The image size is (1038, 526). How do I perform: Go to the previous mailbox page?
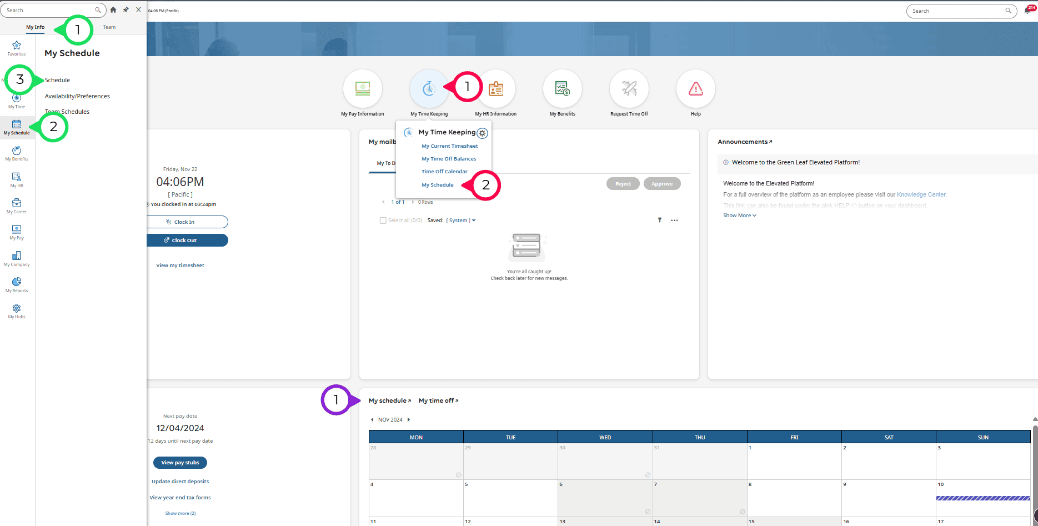click(383, 202)
